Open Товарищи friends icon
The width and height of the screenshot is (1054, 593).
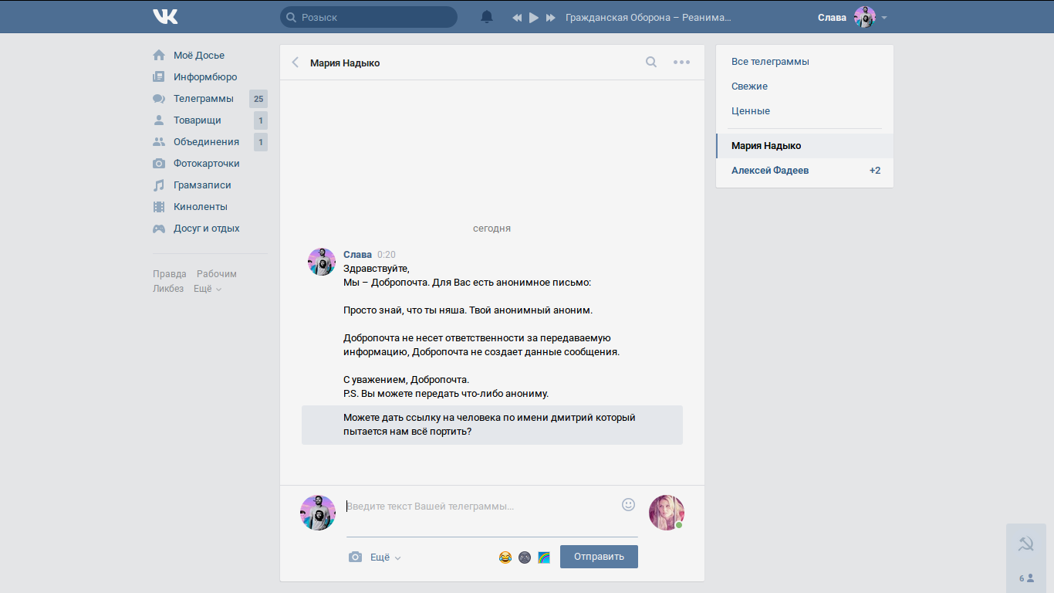coord(159,120)
